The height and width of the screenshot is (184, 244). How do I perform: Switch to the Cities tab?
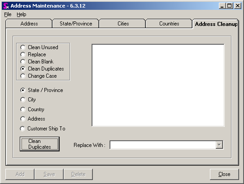(x=123, y=24)
